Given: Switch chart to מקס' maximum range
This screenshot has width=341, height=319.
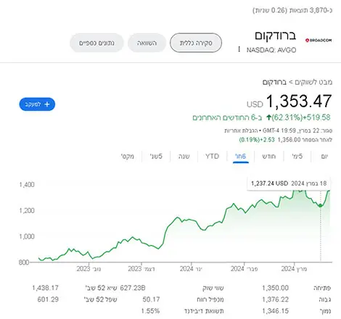Looking at the screenshot, I should [128, 157].
